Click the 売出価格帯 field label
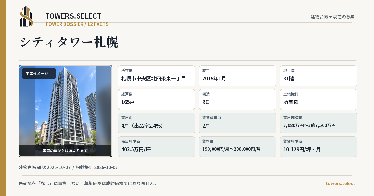Viewport: 374px width, 196px height. click(x=293, y=118)
